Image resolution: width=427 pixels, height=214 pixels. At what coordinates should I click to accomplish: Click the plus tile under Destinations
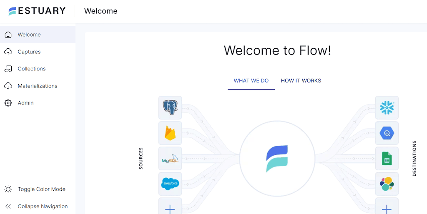[x=387, y=207]
